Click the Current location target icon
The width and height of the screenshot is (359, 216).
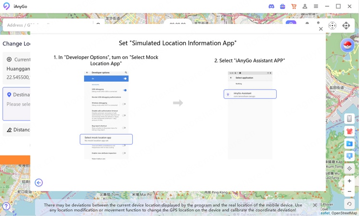tap(9, 60)
